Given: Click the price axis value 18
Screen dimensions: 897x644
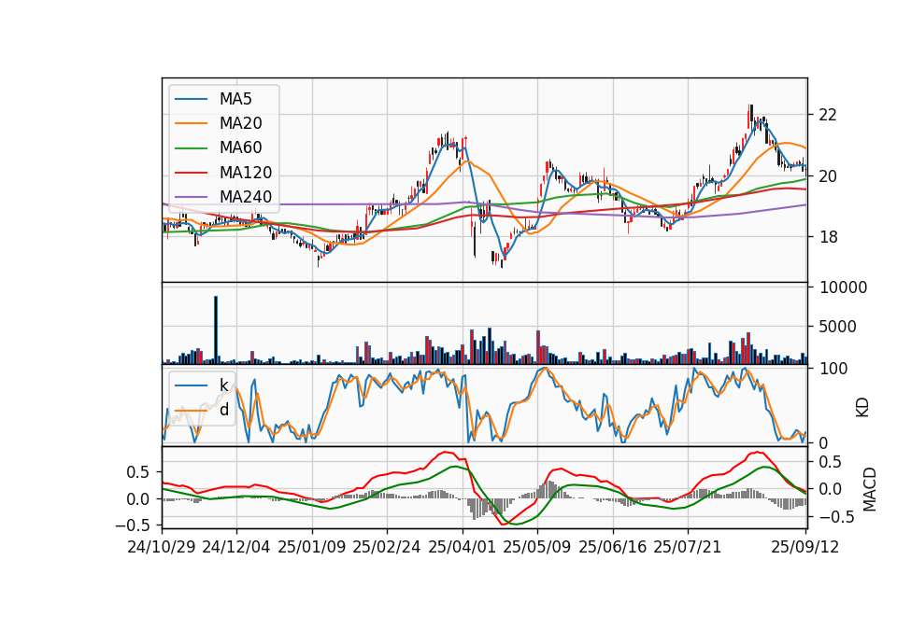Looking at the screenshot, I should [x=828, y=237].
